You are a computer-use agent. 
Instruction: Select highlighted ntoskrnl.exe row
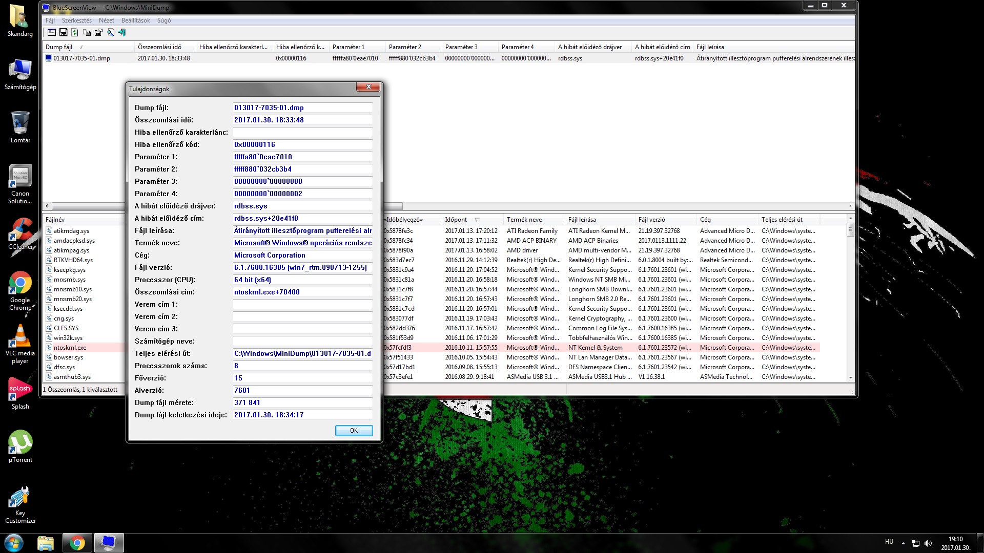click(x=70, y=348)
